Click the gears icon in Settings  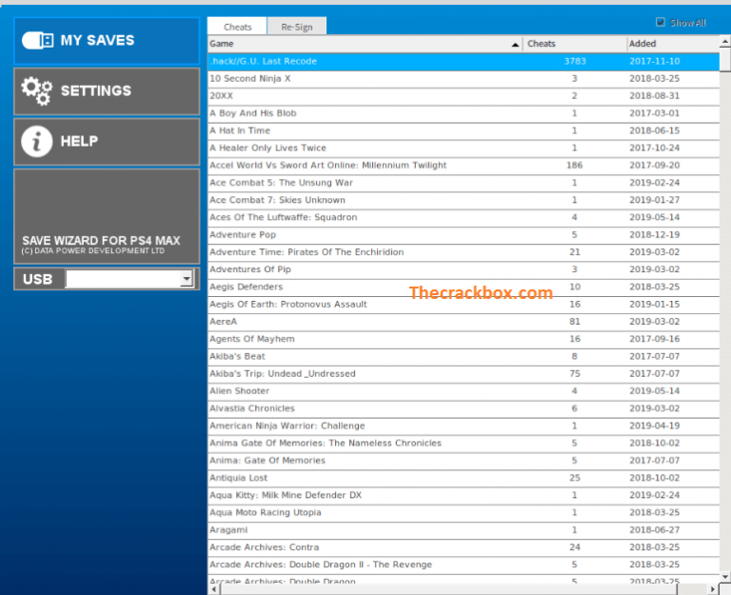[36, 91]
